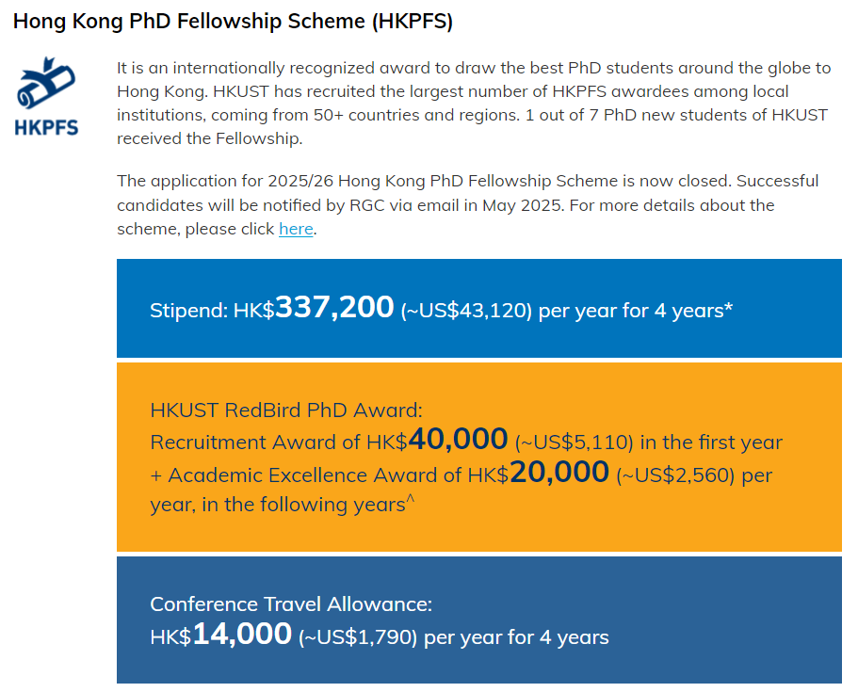858x692 pixels.
Task: Click the orange HKUST RedBird PhD Award box
Action: coord(478,457)
